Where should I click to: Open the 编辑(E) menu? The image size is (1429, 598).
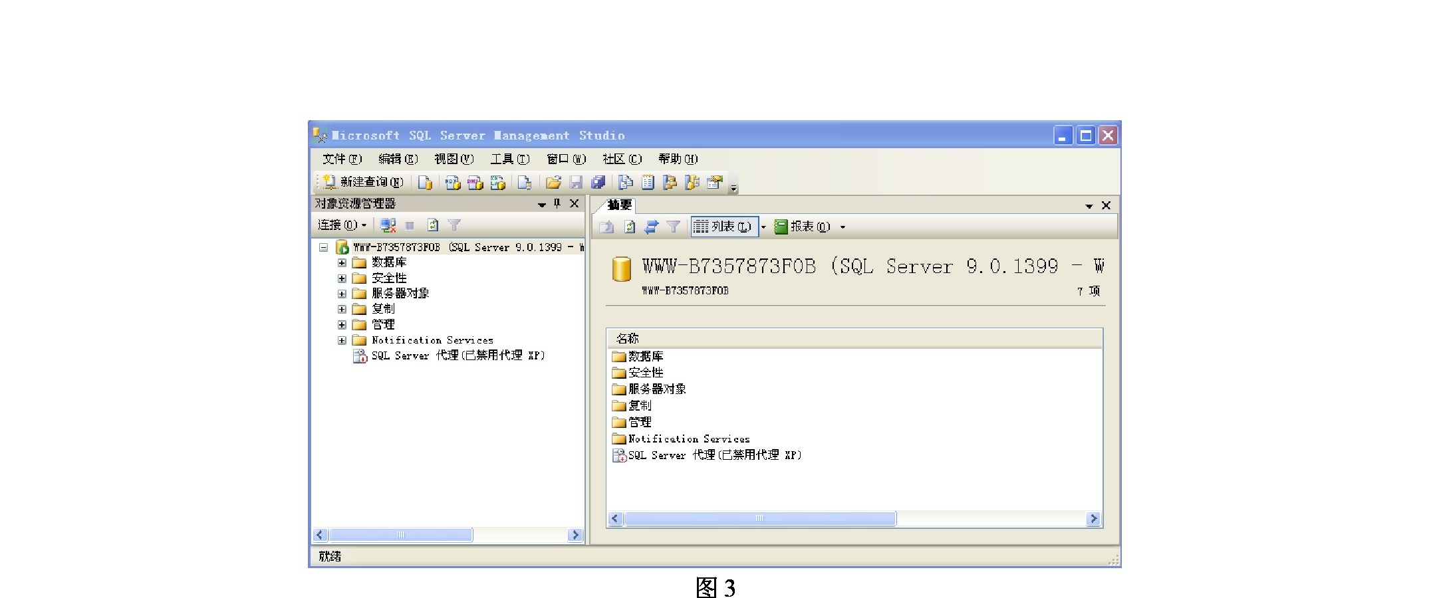[398, 159]
